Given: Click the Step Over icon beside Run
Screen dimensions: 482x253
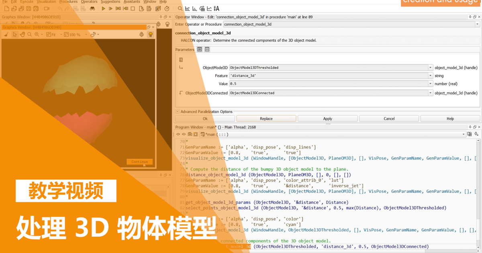Looking at the screenshot, I should [x=110, y=8].
